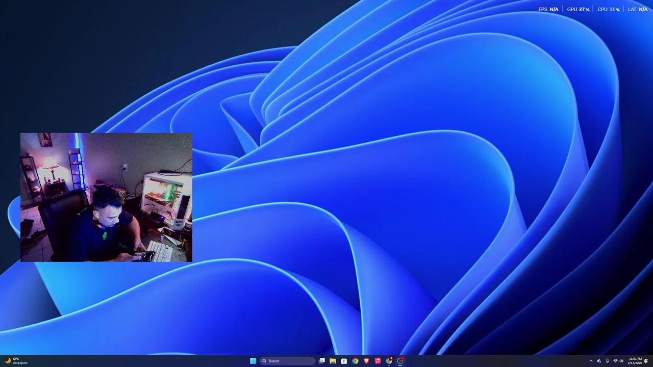Click the webcam preview thumbnail
The width and height of the screenshot is (653, 367).
click(x=106, y=197)
